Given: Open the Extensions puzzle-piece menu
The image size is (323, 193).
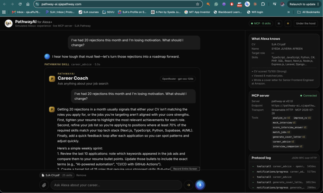Looking at the screenshot, I should 263,4.
